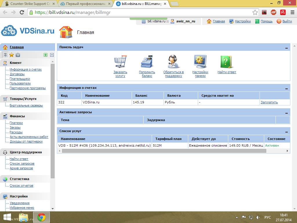Show hidden tray icons arrow
This screenshot has height=223, width=297.
(237, 217)
